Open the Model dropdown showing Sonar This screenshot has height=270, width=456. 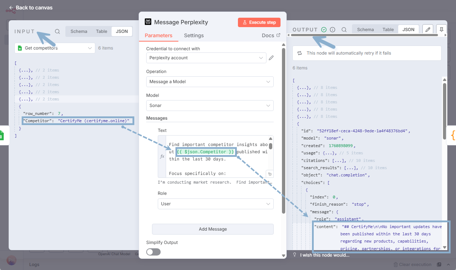click(x=210, y=106)
